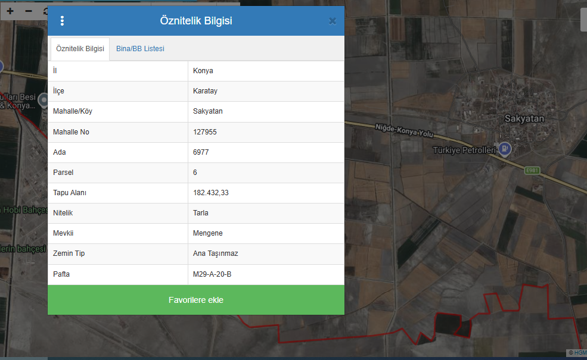Select the Sakyatan value in Mahalle/Köy row

coord(207,111)
